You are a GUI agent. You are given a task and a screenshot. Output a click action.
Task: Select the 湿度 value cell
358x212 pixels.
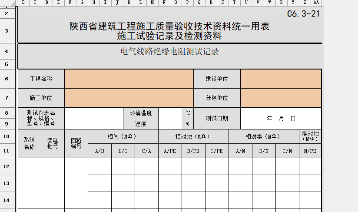point(170,124)
